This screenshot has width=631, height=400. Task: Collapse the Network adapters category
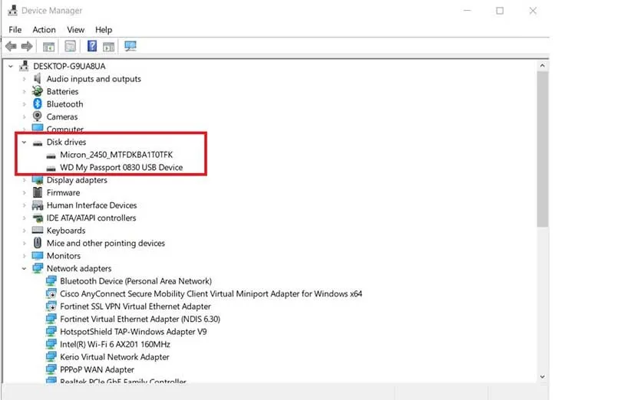click(24, 268)
